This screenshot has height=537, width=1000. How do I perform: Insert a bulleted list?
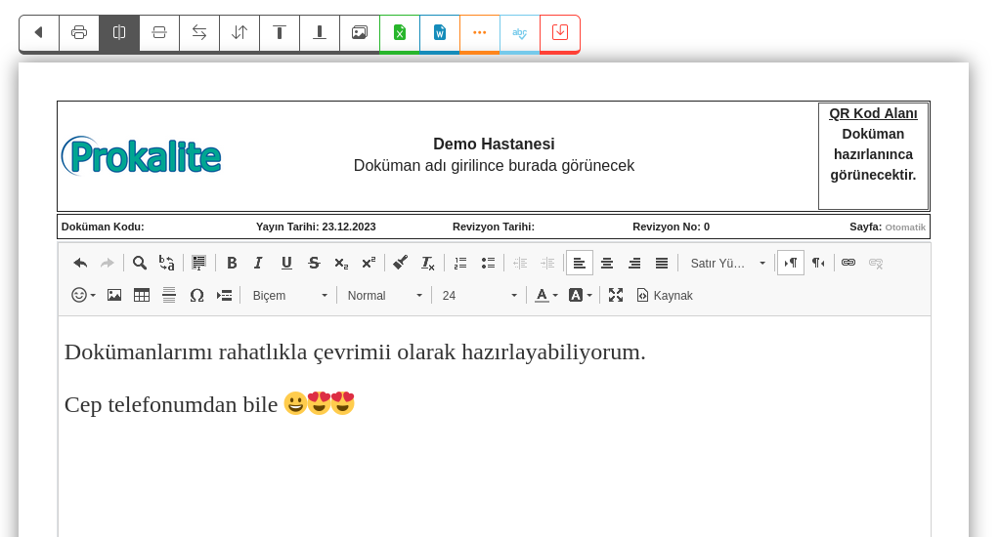[488, 263]
